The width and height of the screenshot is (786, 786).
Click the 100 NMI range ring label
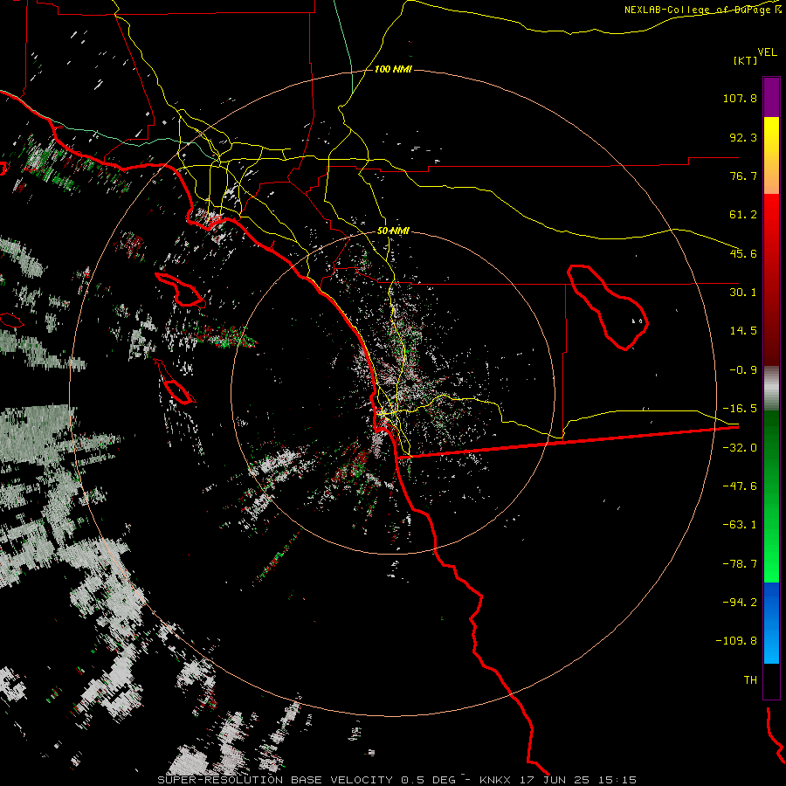point(393,69)
